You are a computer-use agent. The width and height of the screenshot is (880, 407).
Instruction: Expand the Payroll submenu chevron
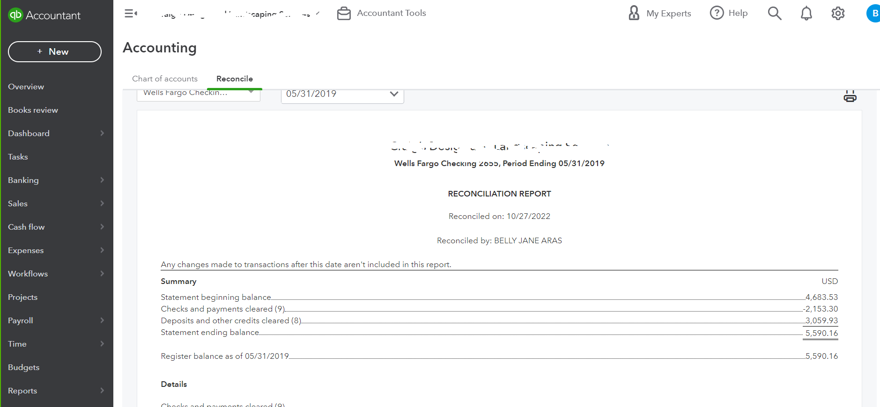102,320
